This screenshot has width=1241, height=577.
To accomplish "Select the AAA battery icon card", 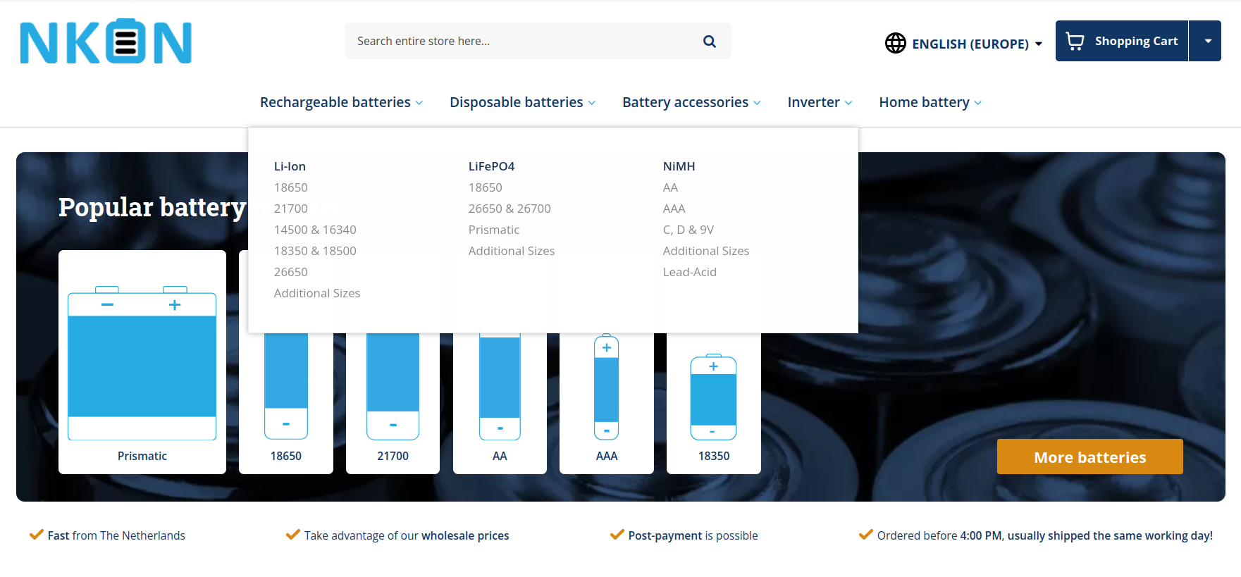I will (606, 402).
